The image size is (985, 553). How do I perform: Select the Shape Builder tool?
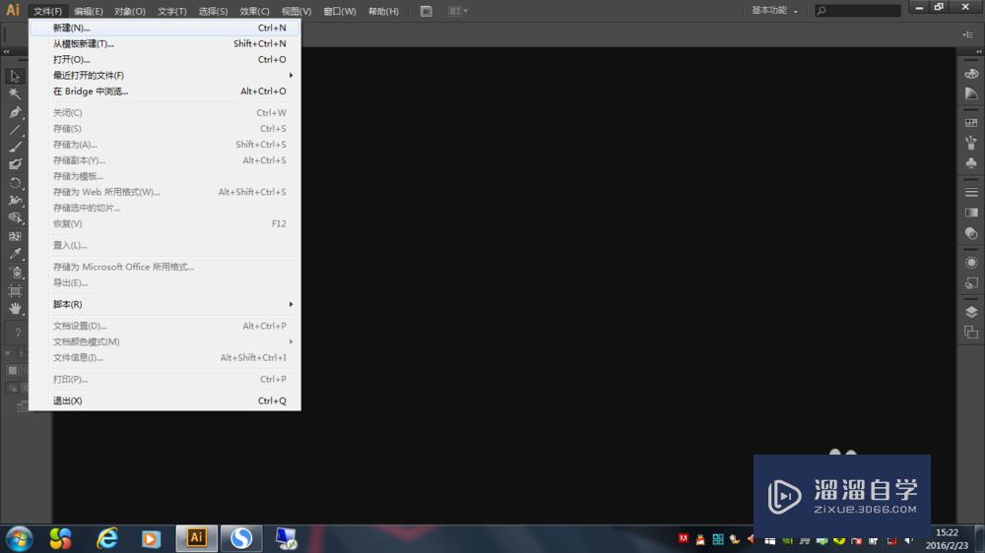pos(15,217)
